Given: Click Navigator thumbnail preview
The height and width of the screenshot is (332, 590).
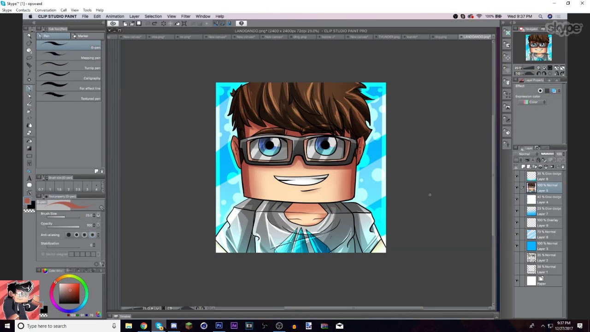Looking at the screenshot, I should pos(538,47).
